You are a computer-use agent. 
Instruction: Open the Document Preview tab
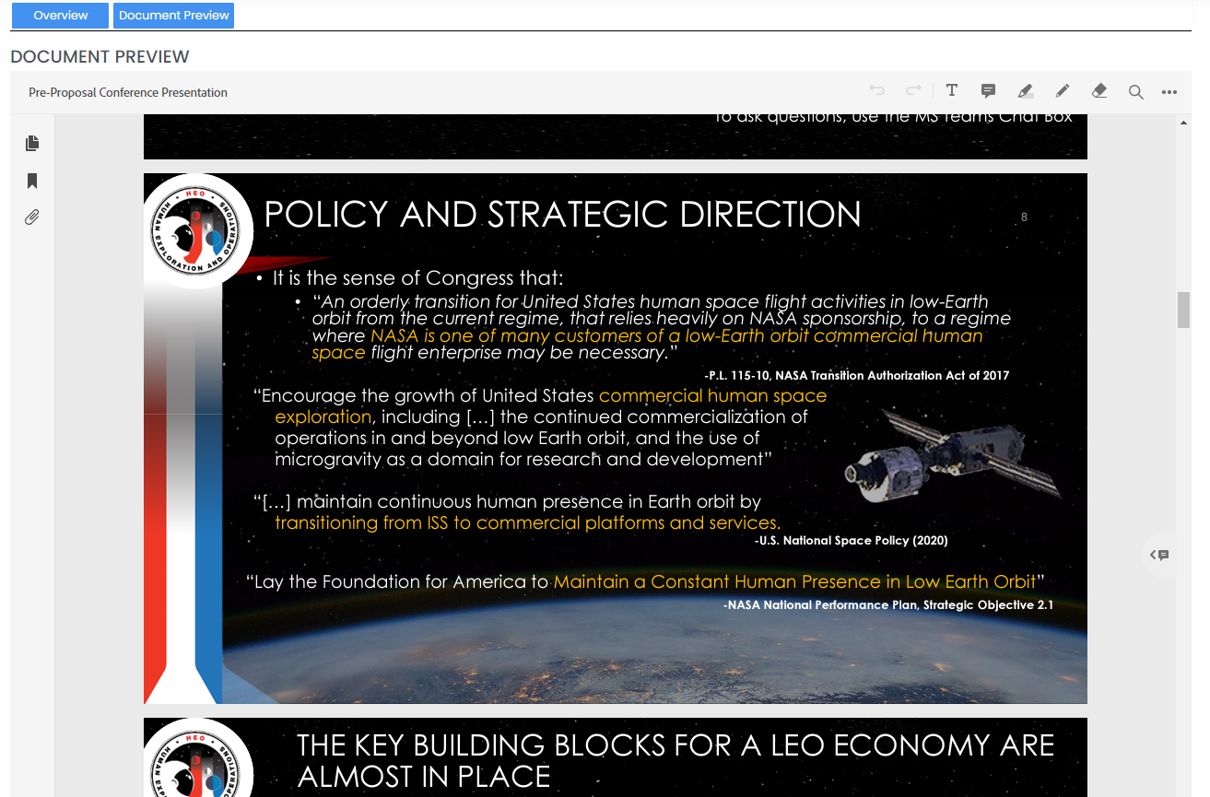click(173, 16)
